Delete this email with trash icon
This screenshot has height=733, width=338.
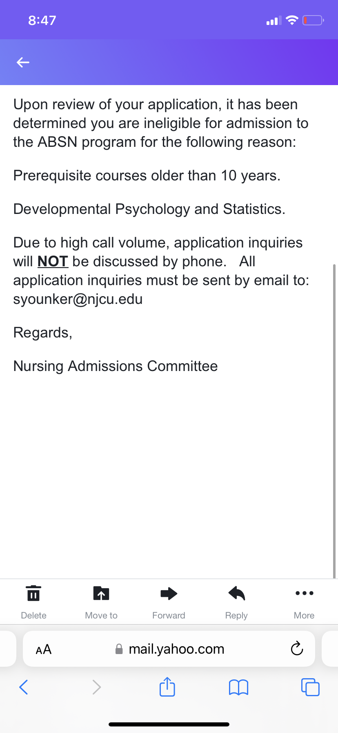(x=33, y=593)
